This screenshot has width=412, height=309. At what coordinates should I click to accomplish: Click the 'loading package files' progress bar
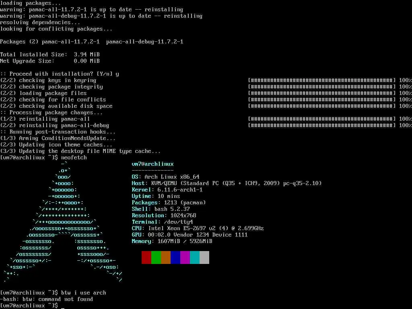322,93
